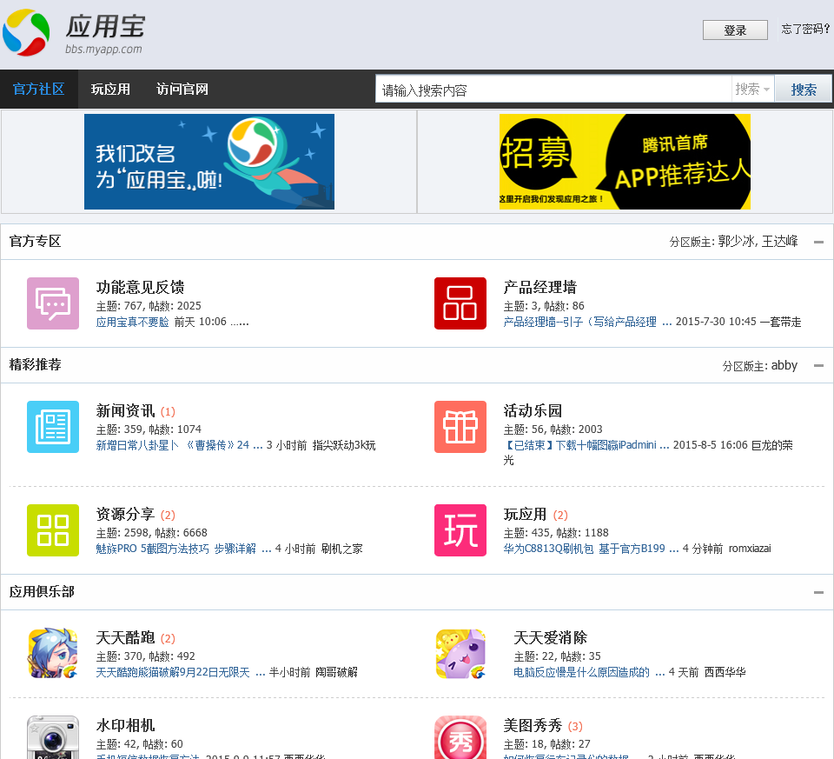Open user 陶哥破解 profile
Viewport: 834px width, 759px height.
click(x=336, y=672)
